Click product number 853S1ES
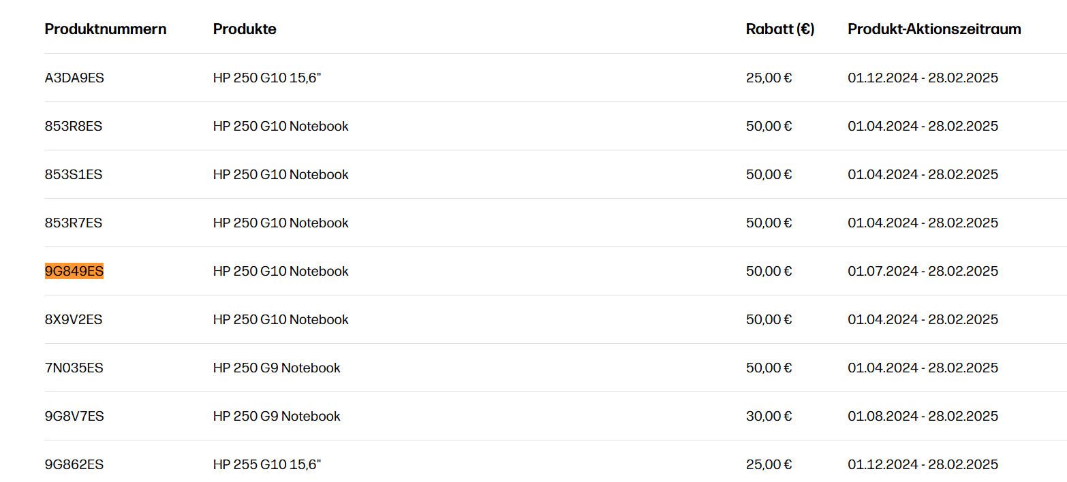 [74, 175]
